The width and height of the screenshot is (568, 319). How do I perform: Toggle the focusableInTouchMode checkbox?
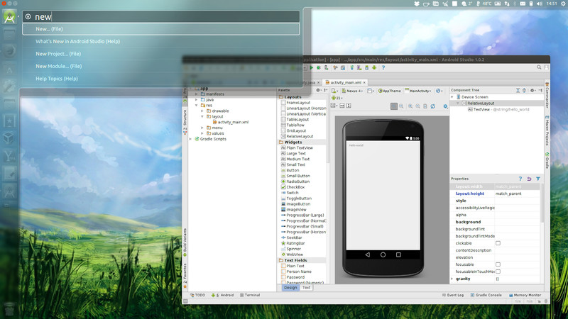point(498,272)
